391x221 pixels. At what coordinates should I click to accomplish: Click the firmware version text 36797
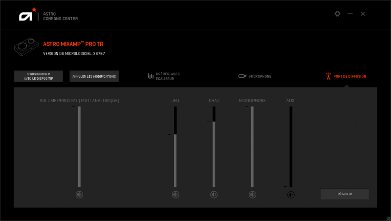(x=99, y=54)
